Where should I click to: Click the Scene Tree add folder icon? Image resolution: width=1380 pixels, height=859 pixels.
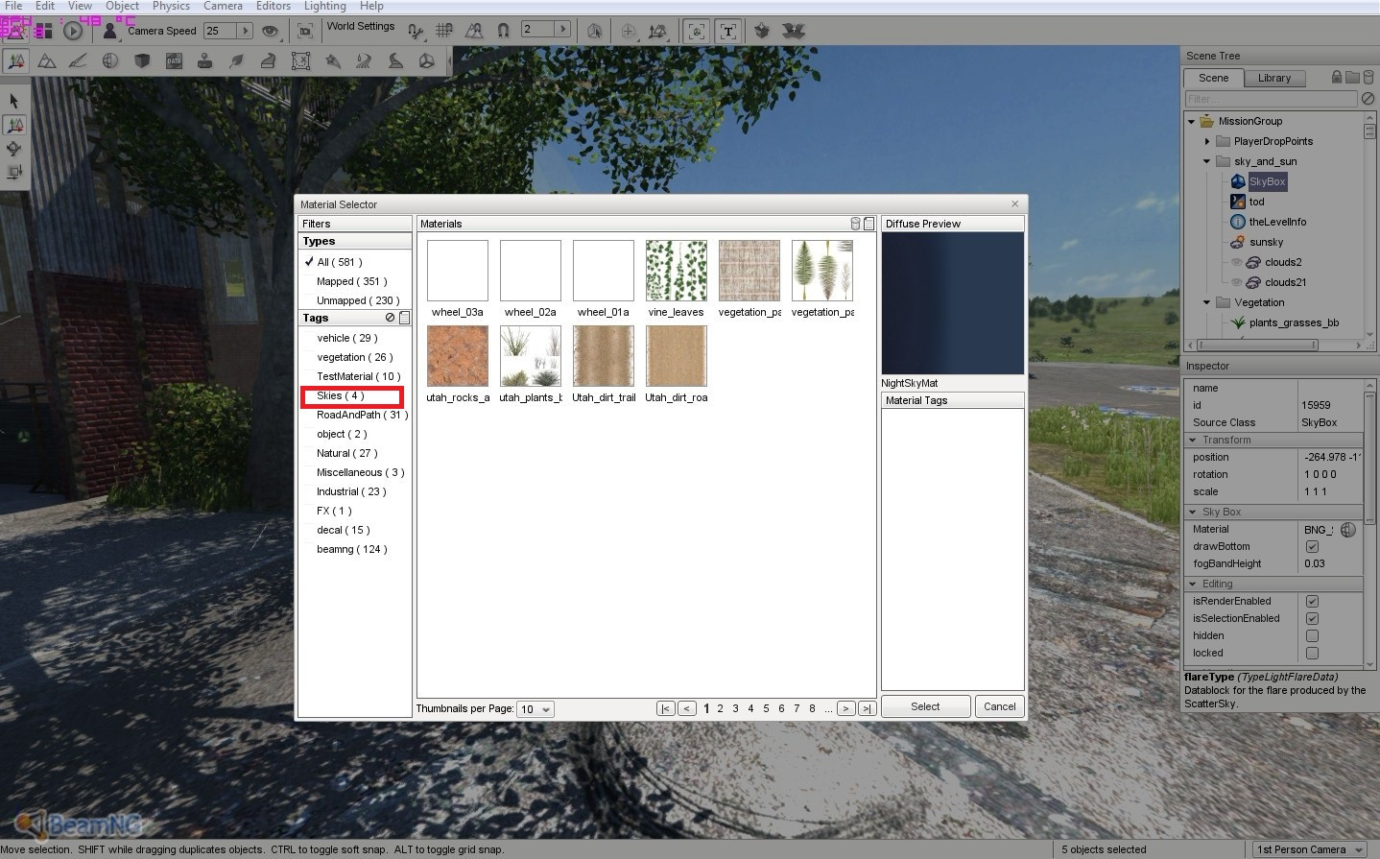[x=1352, y=77]
